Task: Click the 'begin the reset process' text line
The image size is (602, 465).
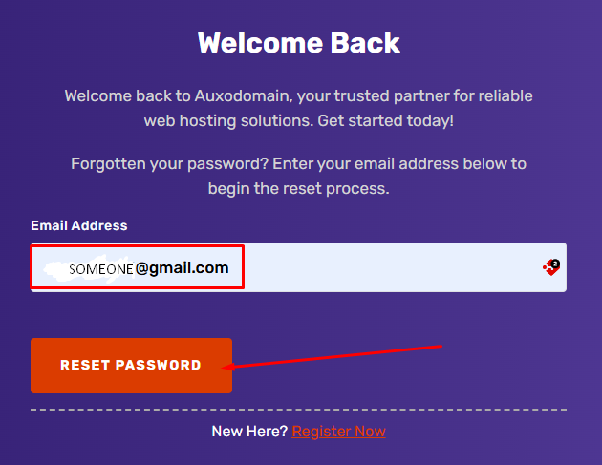Action: click(x=299, y=189)
